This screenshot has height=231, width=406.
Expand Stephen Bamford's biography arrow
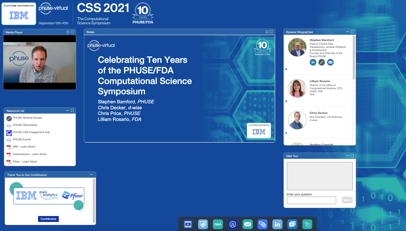[286, 69]
